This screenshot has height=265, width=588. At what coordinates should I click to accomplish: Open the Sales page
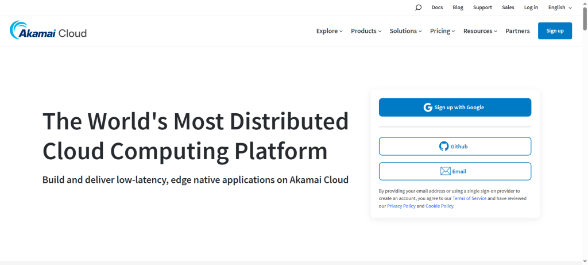508,7
